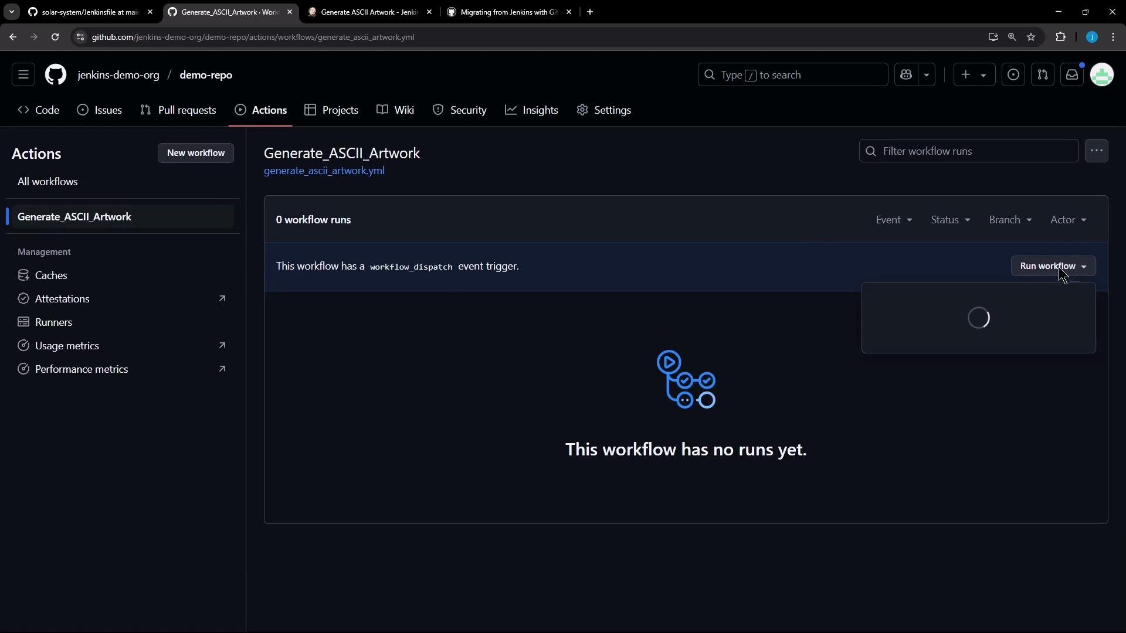This screenshot has width=1126, height=633.
Task: Expand the Status filter dropdown
Action: point(951,220)
